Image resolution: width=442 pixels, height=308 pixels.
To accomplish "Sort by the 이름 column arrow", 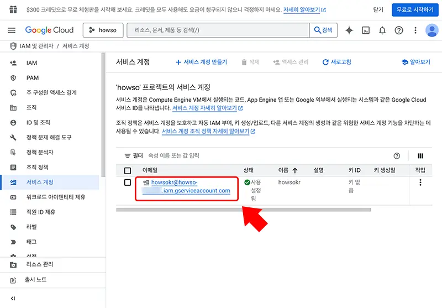I will click(x=295, y=170).
